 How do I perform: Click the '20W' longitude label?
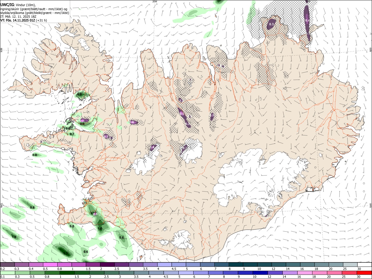pos(155,1)
